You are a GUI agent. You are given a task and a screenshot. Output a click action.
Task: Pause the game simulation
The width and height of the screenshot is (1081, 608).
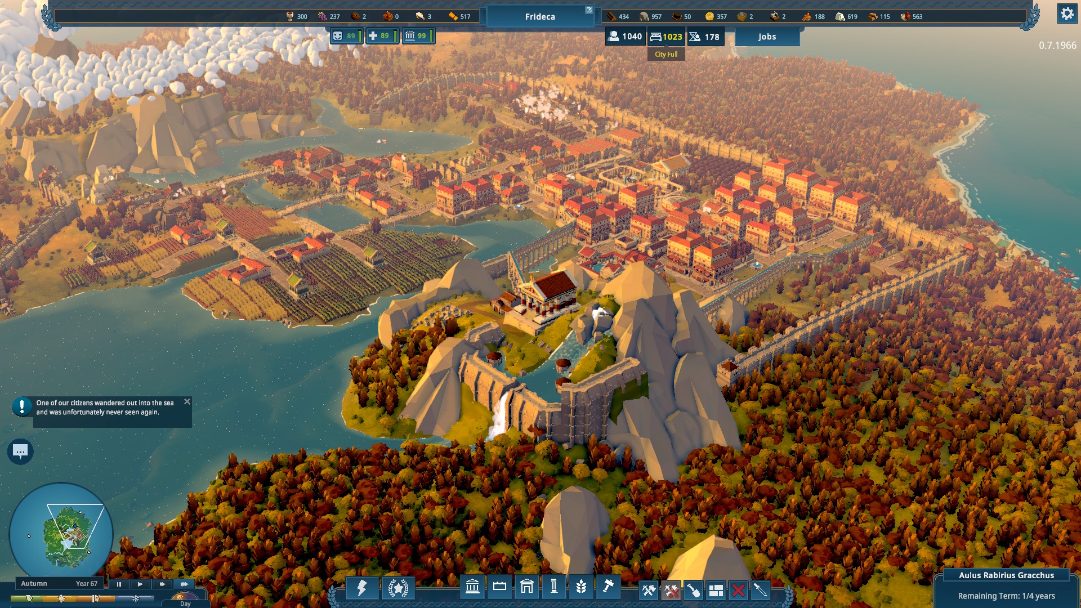pyautogui.click(x=119, y=584)
